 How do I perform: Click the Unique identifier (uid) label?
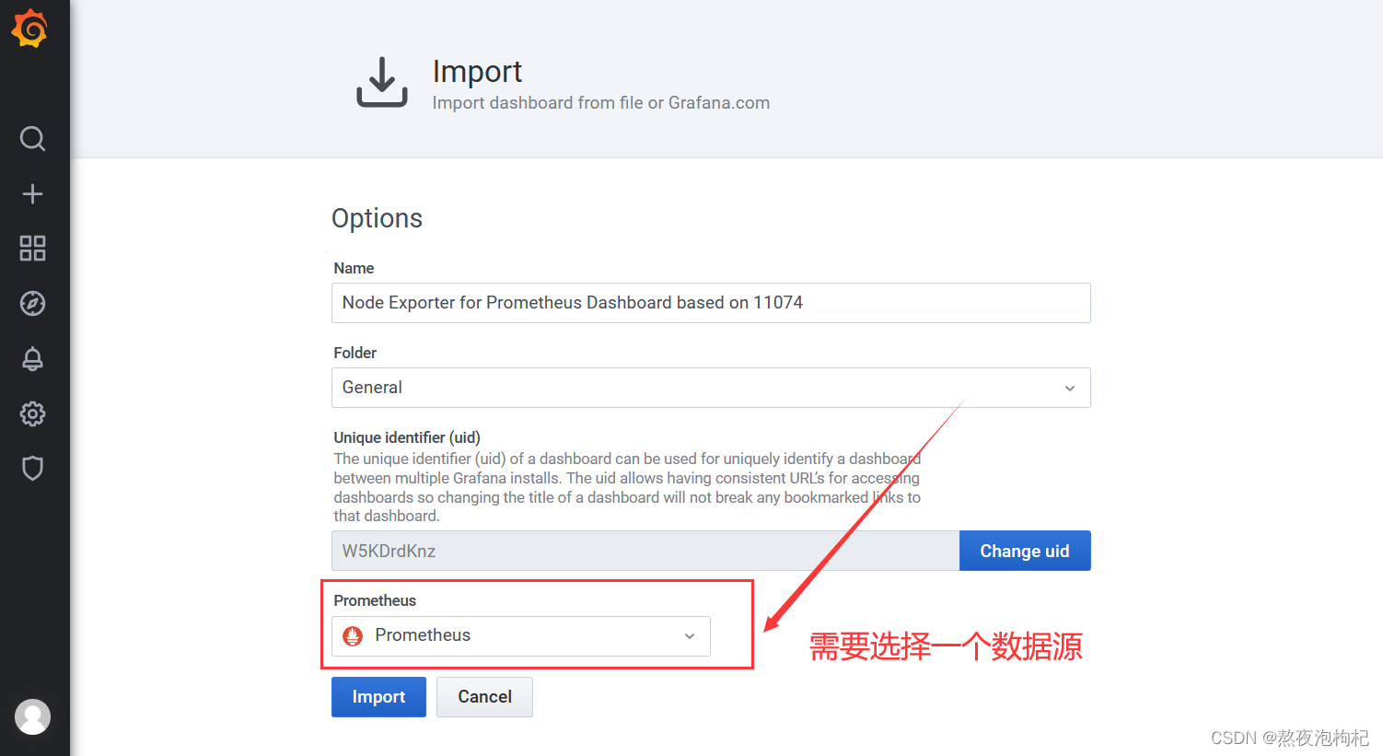pyautogui.click(x=407, y=437)
